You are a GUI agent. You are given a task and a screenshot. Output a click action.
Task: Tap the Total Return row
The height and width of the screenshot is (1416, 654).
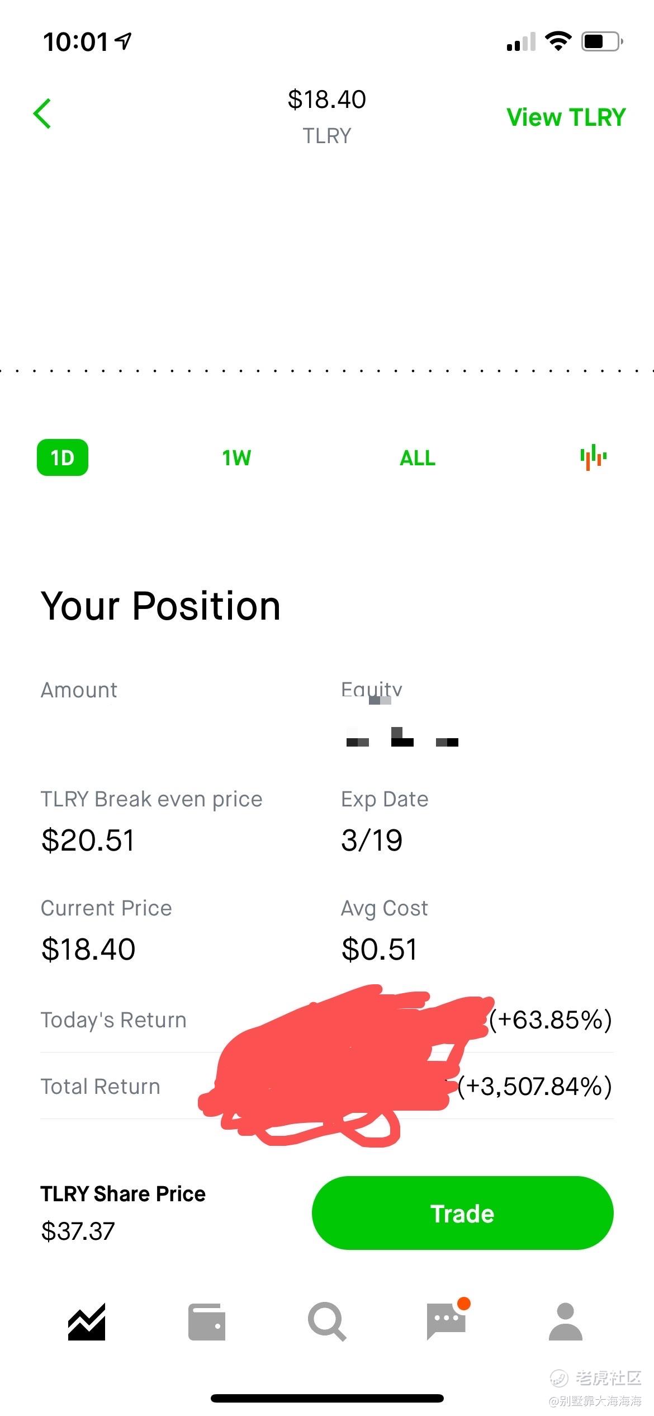pos(327,1086)
